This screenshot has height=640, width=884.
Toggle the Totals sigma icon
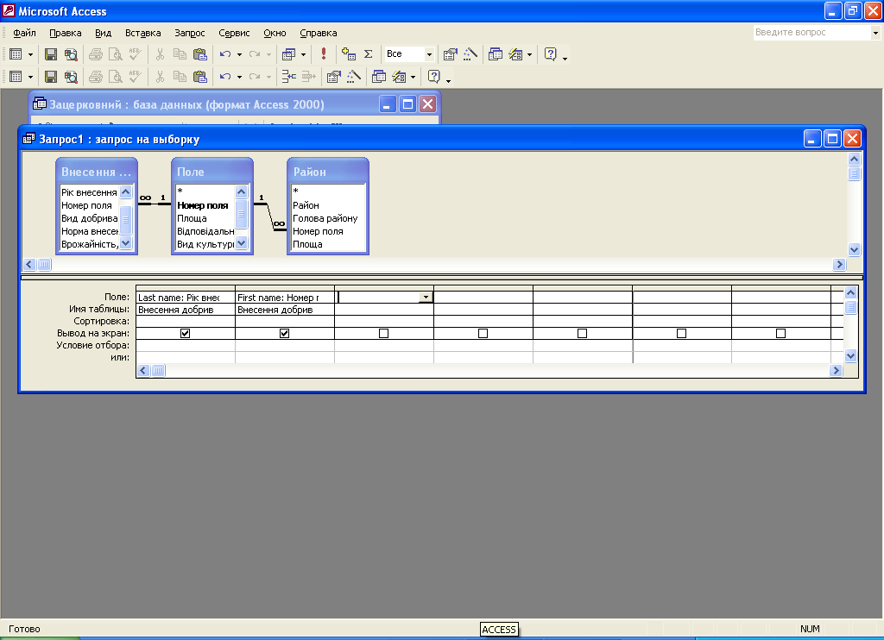coord(368,54)
